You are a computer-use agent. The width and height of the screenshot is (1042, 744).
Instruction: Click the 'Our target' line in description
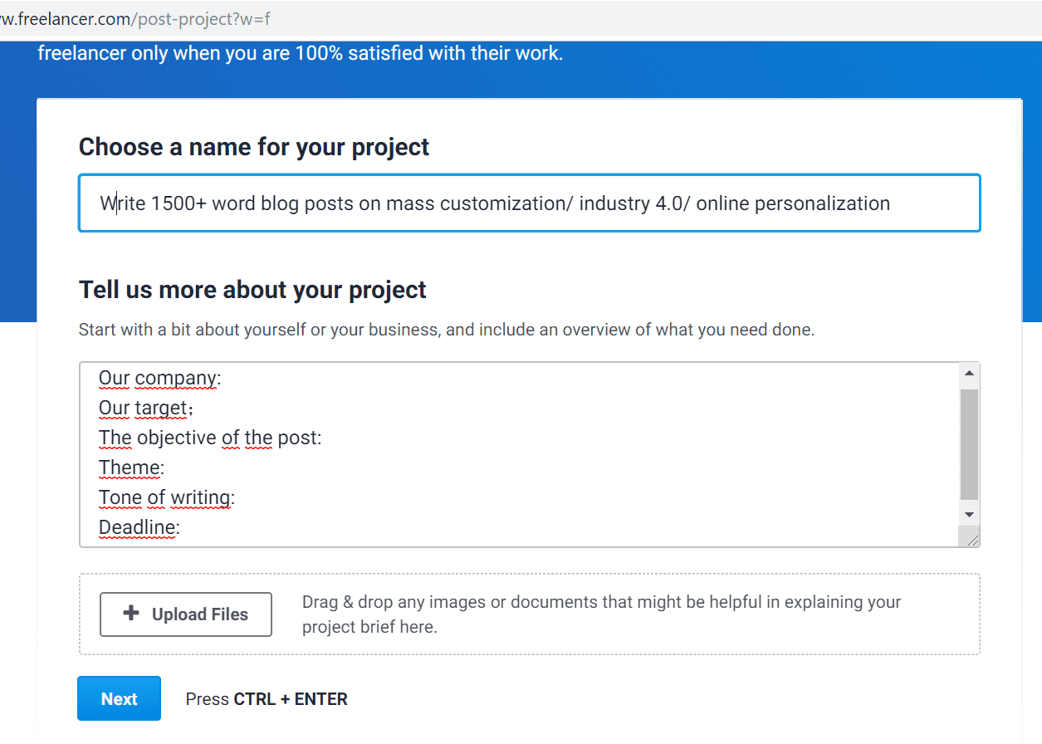click(x=146, y=408)
